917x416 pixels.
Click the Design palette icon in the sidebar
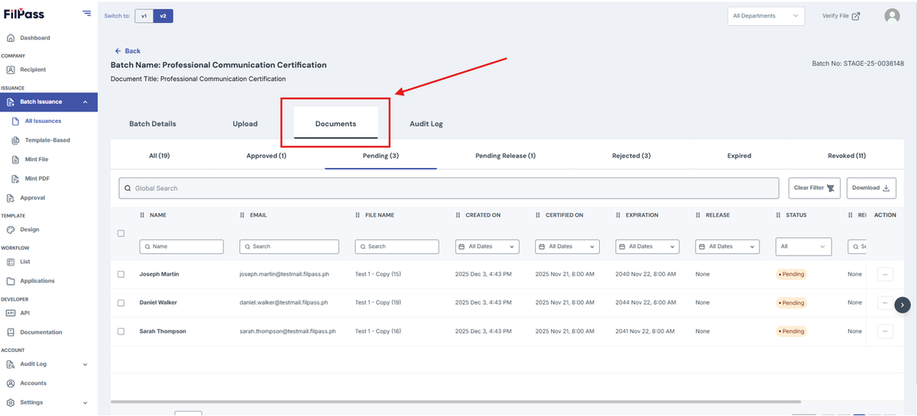tap(11, 229)
